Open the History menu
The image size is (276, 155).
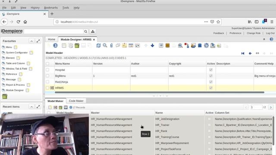[x=35, y=8]
